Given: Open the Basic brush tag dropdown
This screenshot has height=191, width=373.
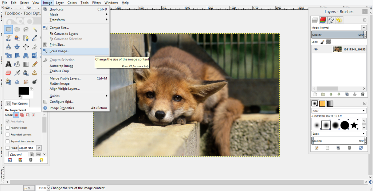Looking at the screenshot, I should click(x=339, y=134).
